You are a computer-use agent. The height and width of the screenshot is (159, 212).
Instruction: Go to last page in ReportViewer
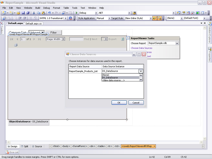point(39,39)
